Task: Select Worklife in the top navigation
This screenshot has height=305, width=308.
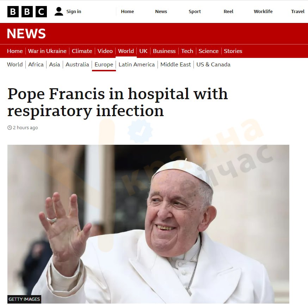Action: tap(263, 11)
